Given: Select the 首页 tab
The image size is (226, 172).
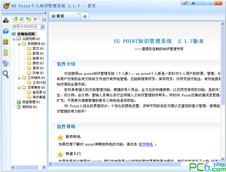Looking at the screenshot, I should 64,16.
